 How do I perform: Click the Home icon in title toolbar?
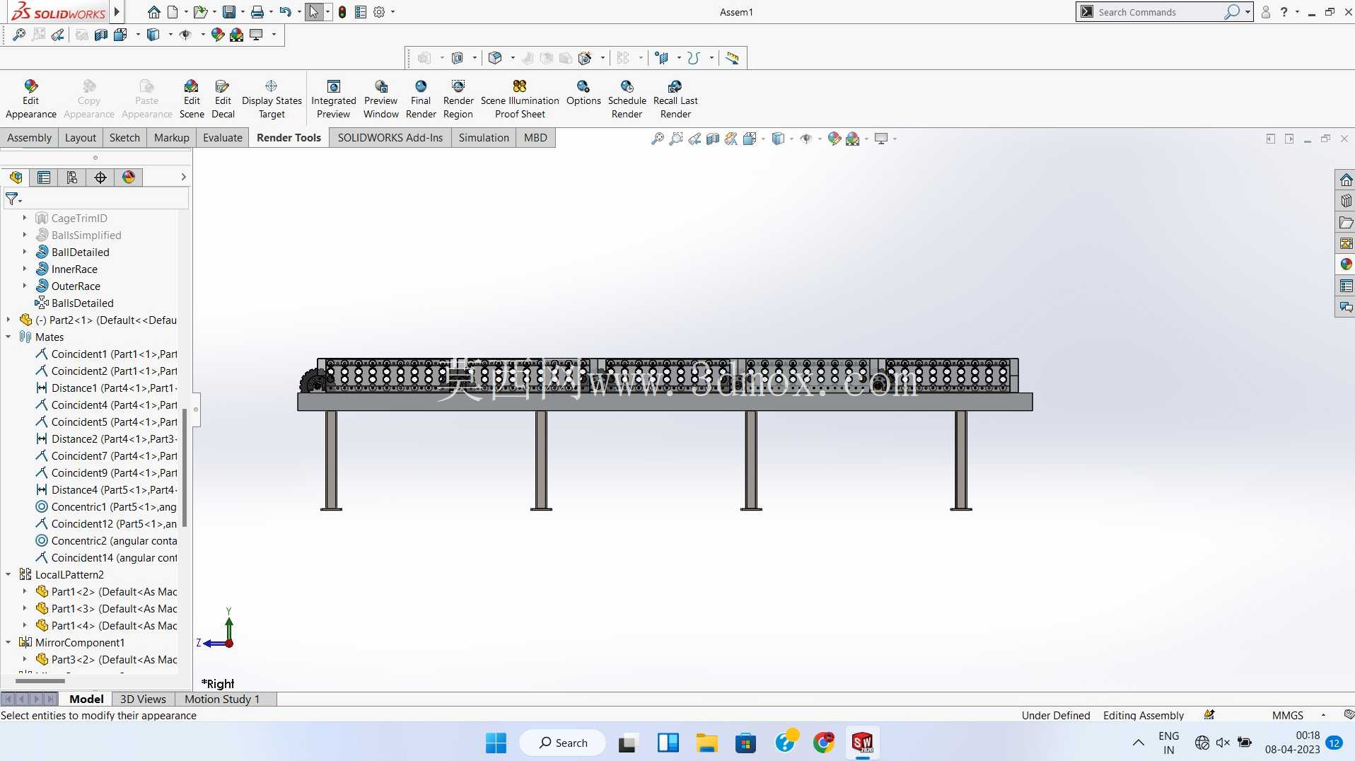point(153,12)
